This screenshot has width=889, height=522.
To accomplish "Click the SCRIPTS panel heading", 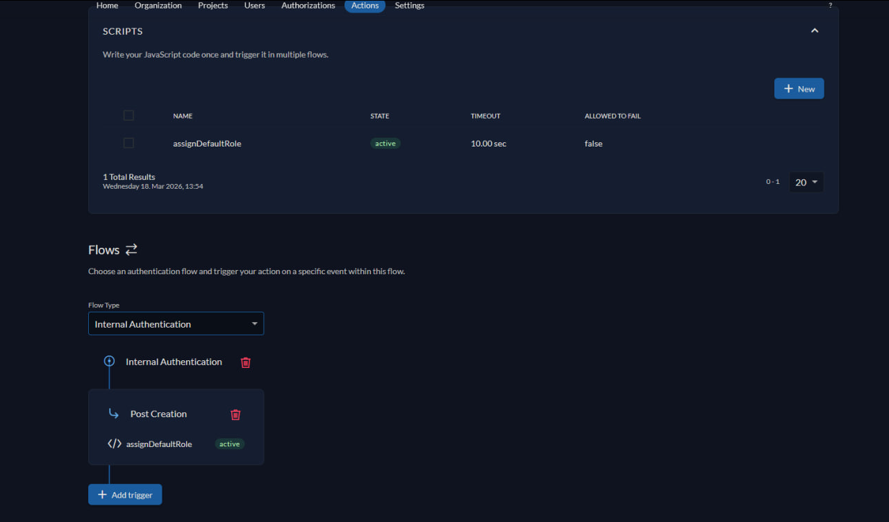I will [x=123, y=31].
